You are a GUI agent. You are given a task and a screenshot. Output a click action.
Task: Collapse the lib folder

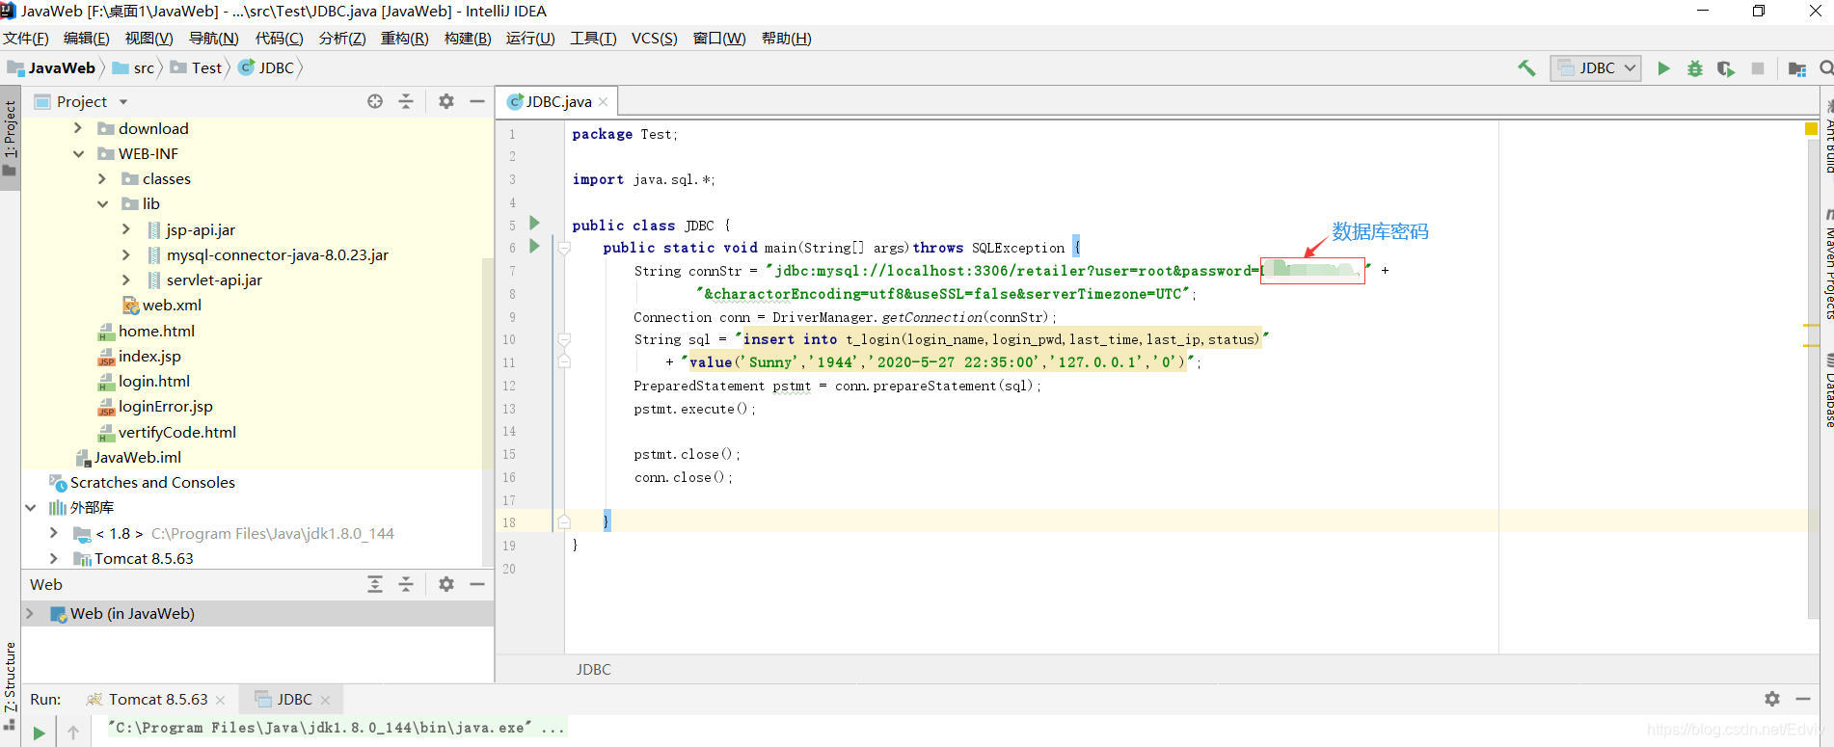pos(102,203)
